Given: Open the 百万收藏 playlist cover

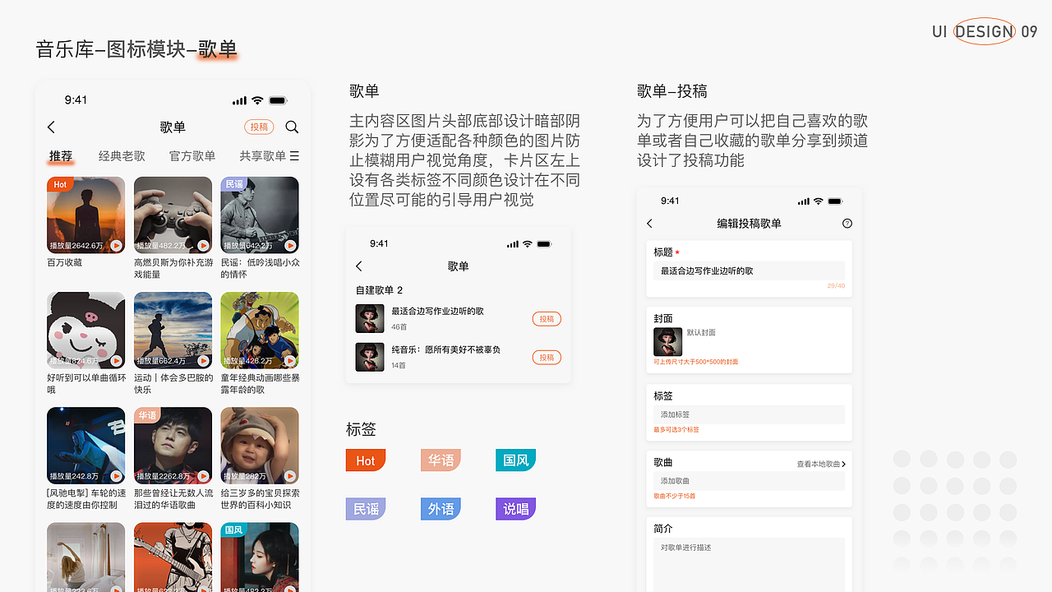Looking at the screenshot, I should [x=86, y=215].
